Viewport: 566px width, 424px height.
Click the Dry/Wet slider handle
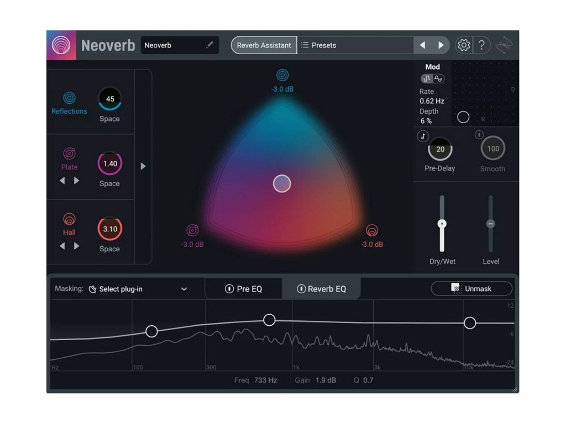[x=442, y=224]
